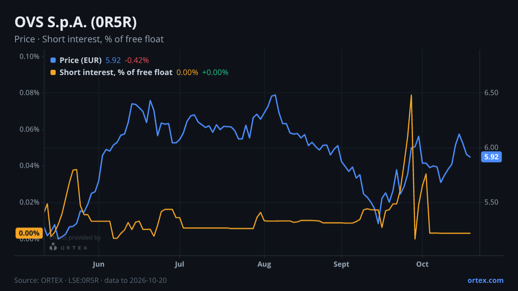Click the orange 0.00% axis badge
Viewport: 518px width, 291px height.
[x=29, y=233]
